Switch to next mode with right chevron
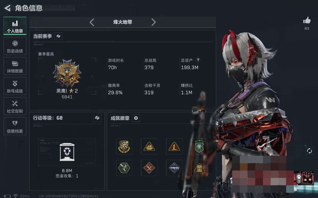 click(153, 22)
